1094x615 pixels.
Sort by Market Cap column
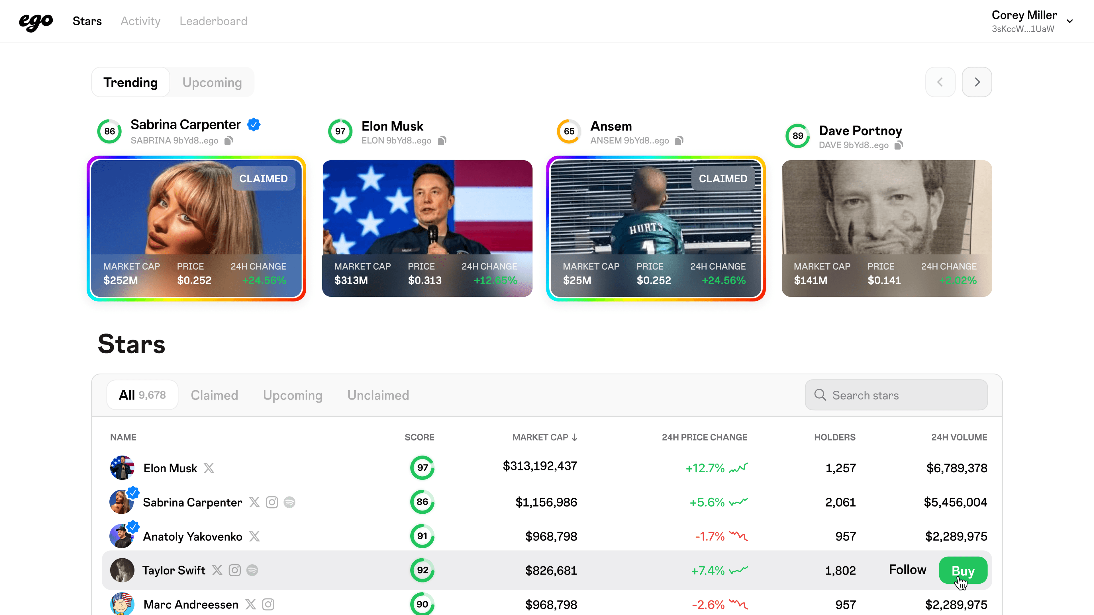544,437
